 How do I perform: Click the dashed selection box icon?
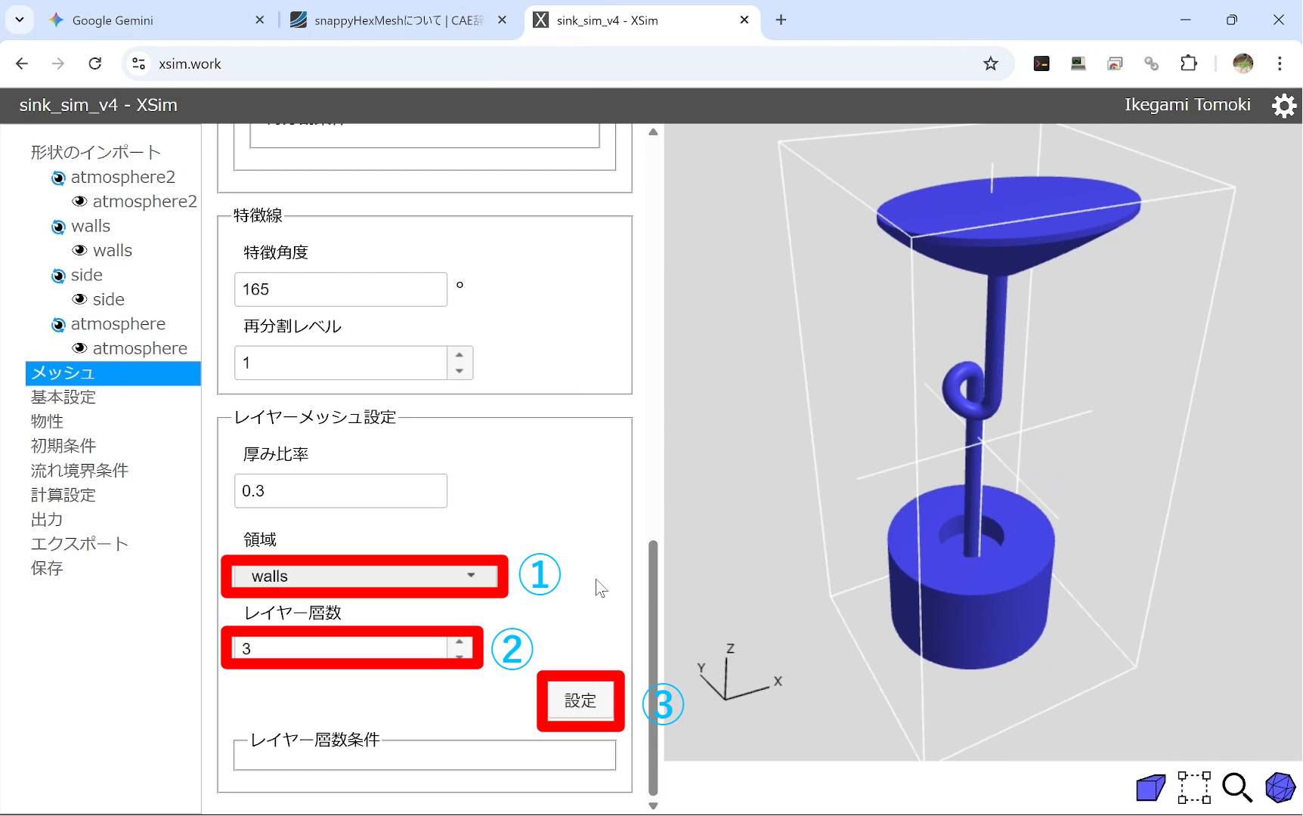(x=1194, y=788)
